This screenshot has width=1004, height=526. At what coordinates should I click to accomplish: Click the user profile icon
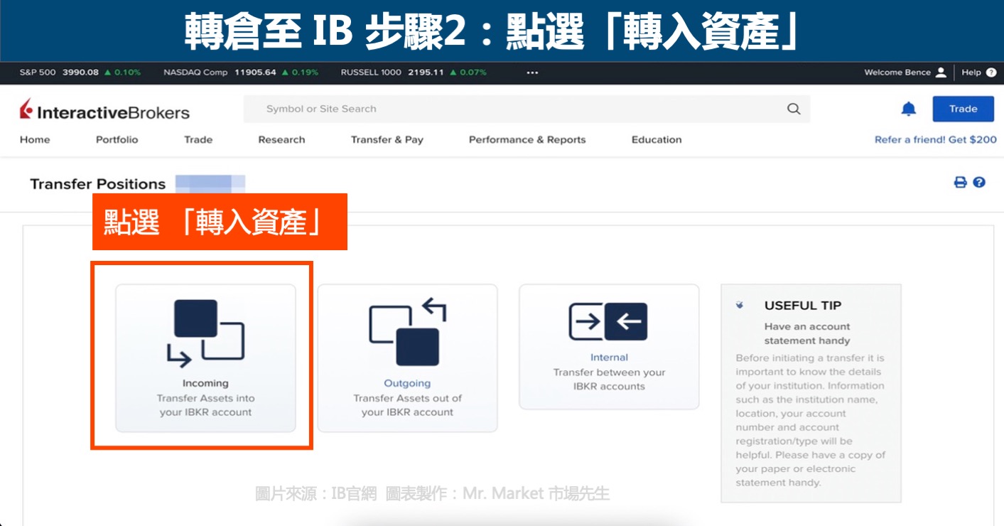click(941, 73)
